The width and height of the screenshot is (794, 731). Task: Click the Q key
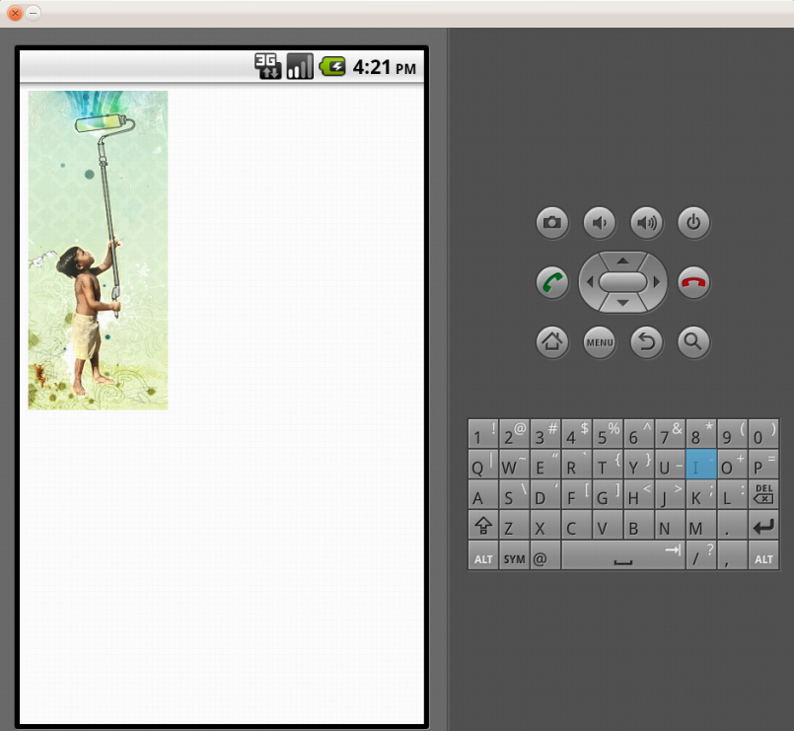483,464
